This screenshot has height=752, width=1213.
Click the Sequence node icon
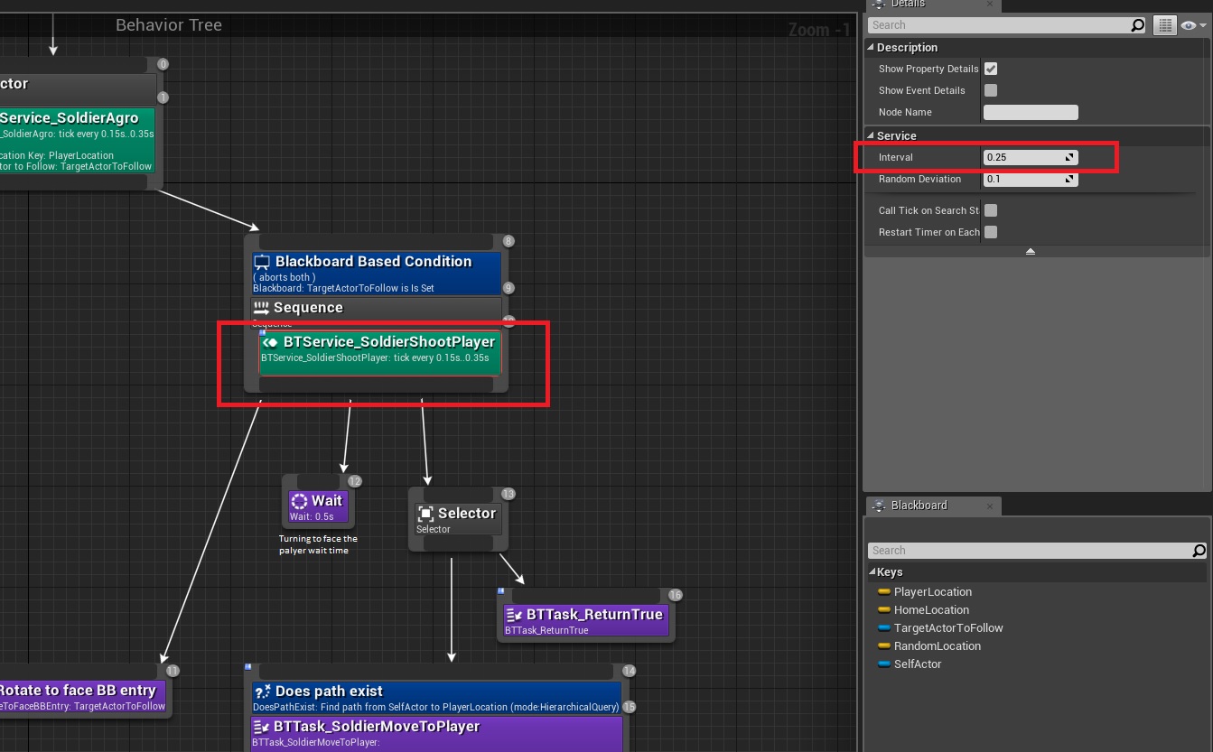tap(262, 308)
